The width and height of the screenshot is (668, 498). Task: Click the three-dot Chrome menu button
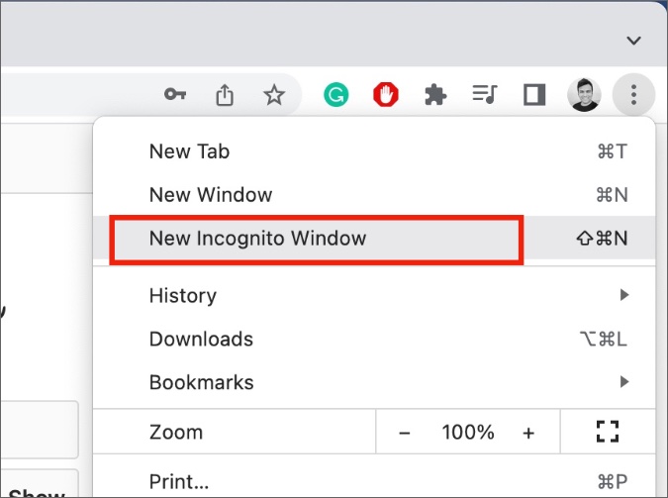point(633,95)
